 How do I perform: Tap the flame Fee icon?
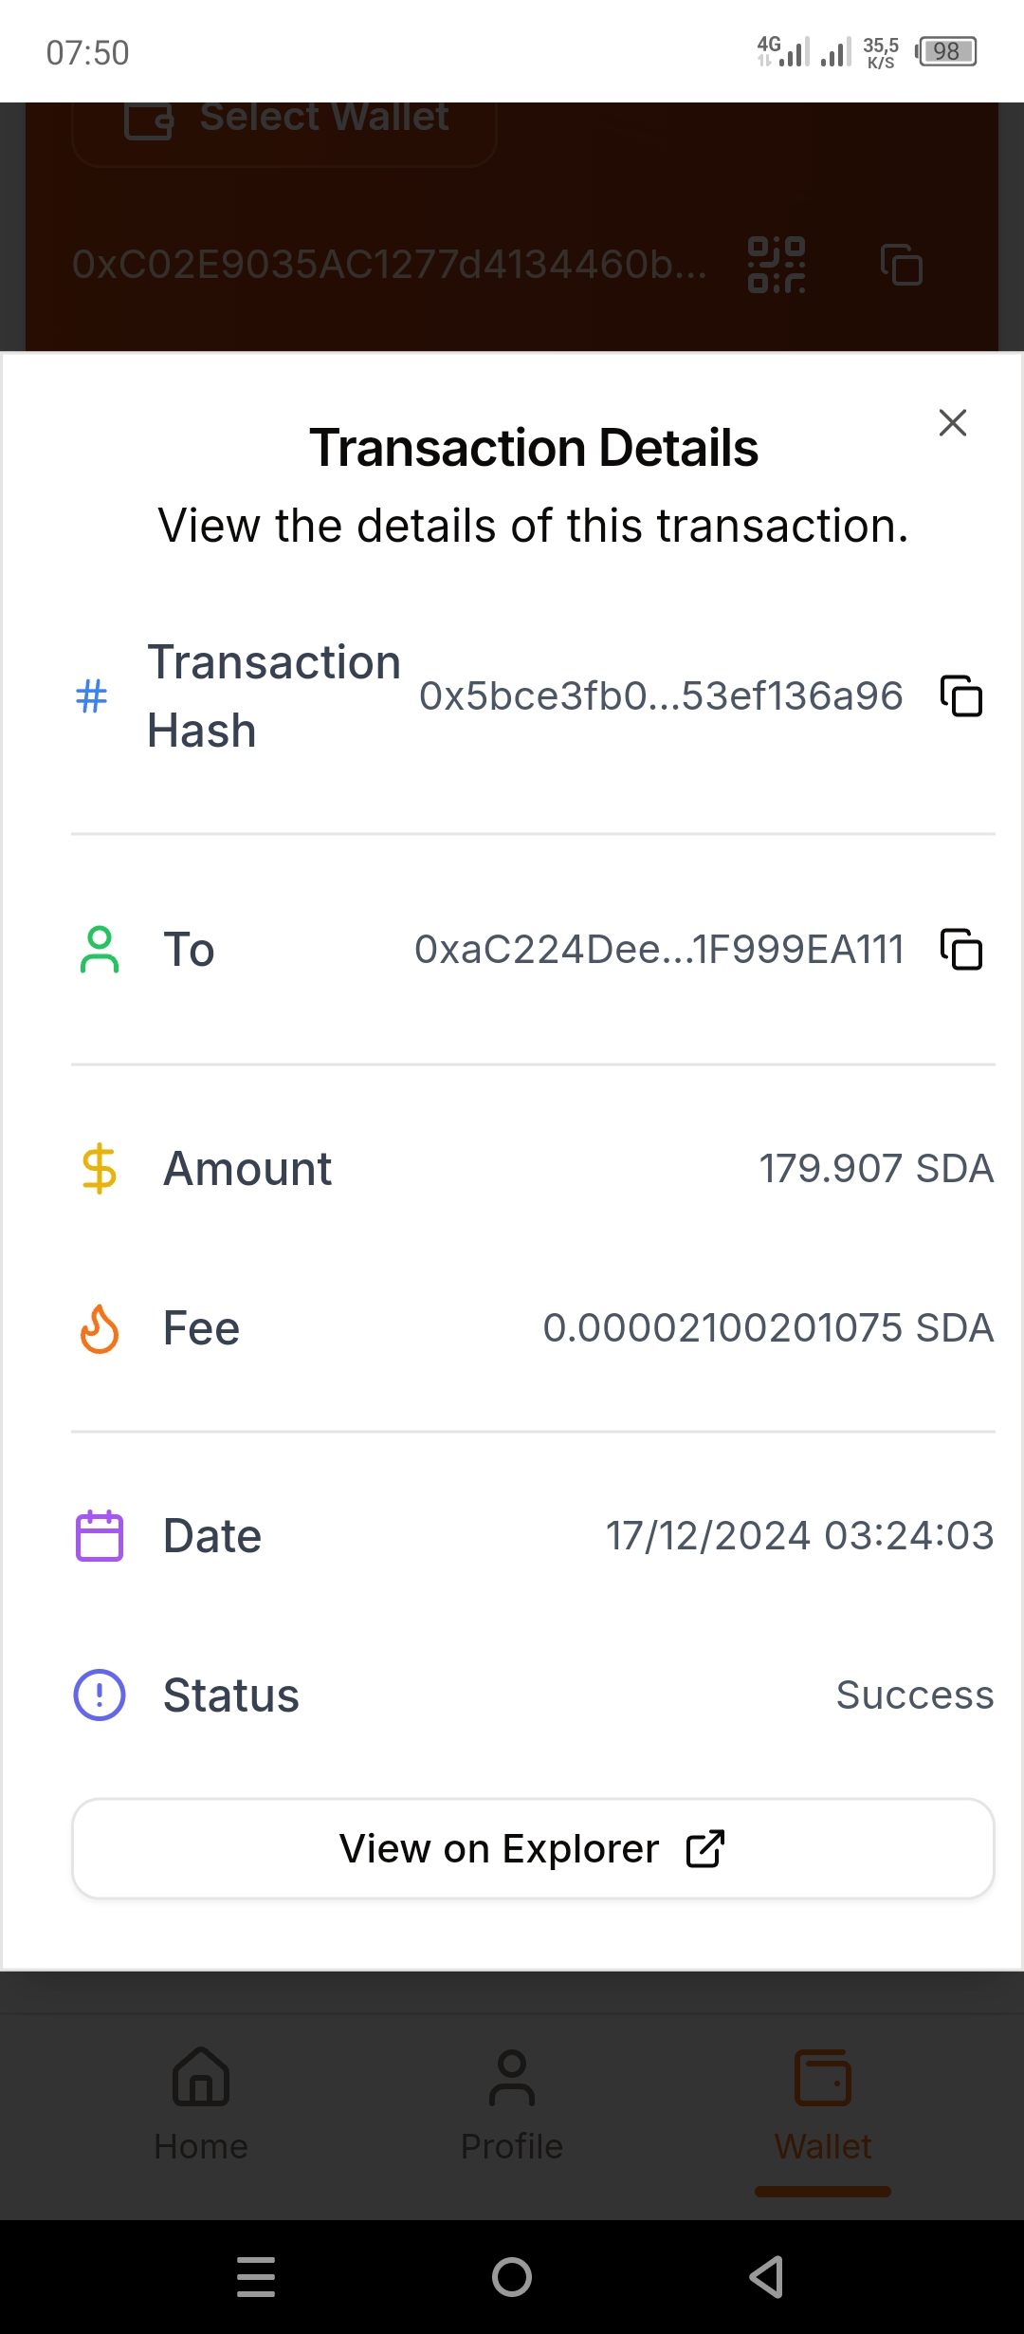coord(100,1327)
